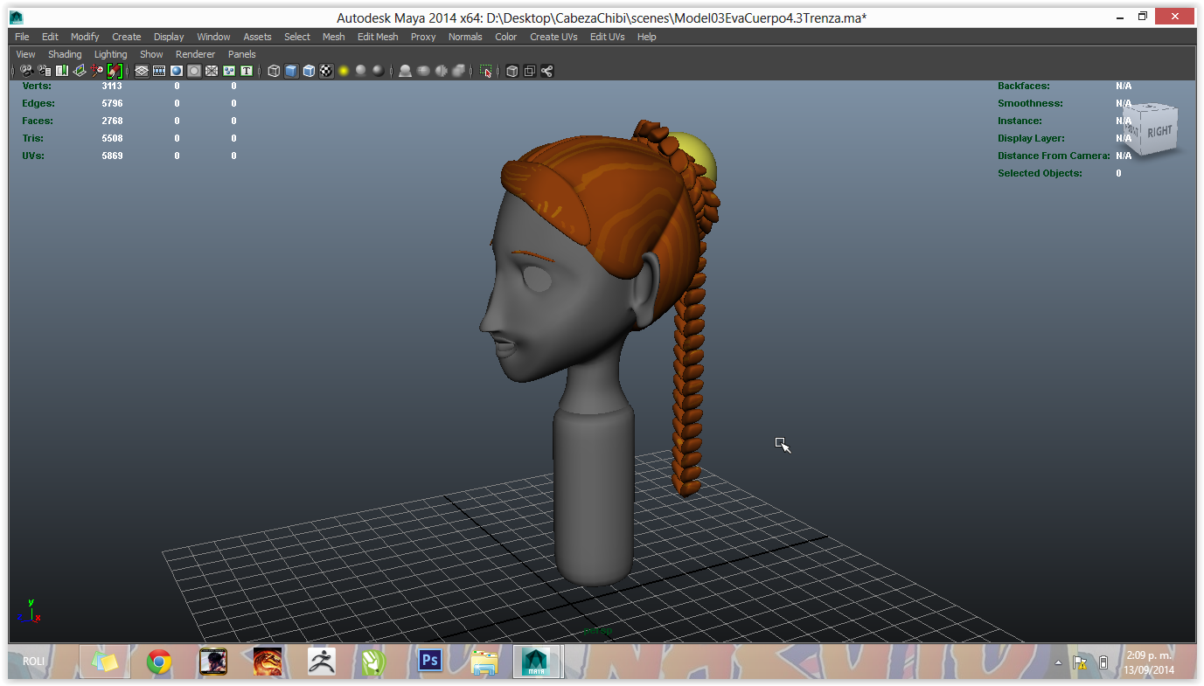Expand the panel Show menu
1204x686 pixels.
click(x=151, y=54)
